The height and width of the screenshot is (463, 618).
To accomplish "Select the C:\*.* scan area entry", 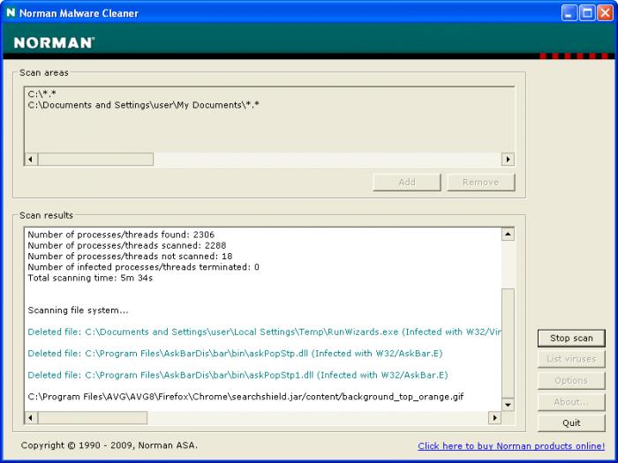I will (x=42, y=93).
